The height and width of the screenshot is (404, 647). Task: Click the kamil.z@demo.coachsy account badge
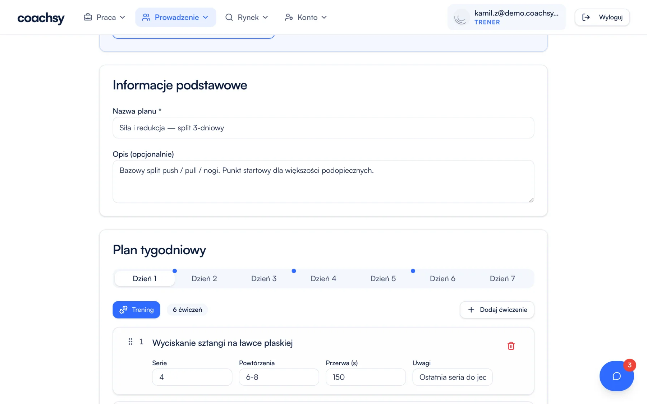(x=506, y=17)
